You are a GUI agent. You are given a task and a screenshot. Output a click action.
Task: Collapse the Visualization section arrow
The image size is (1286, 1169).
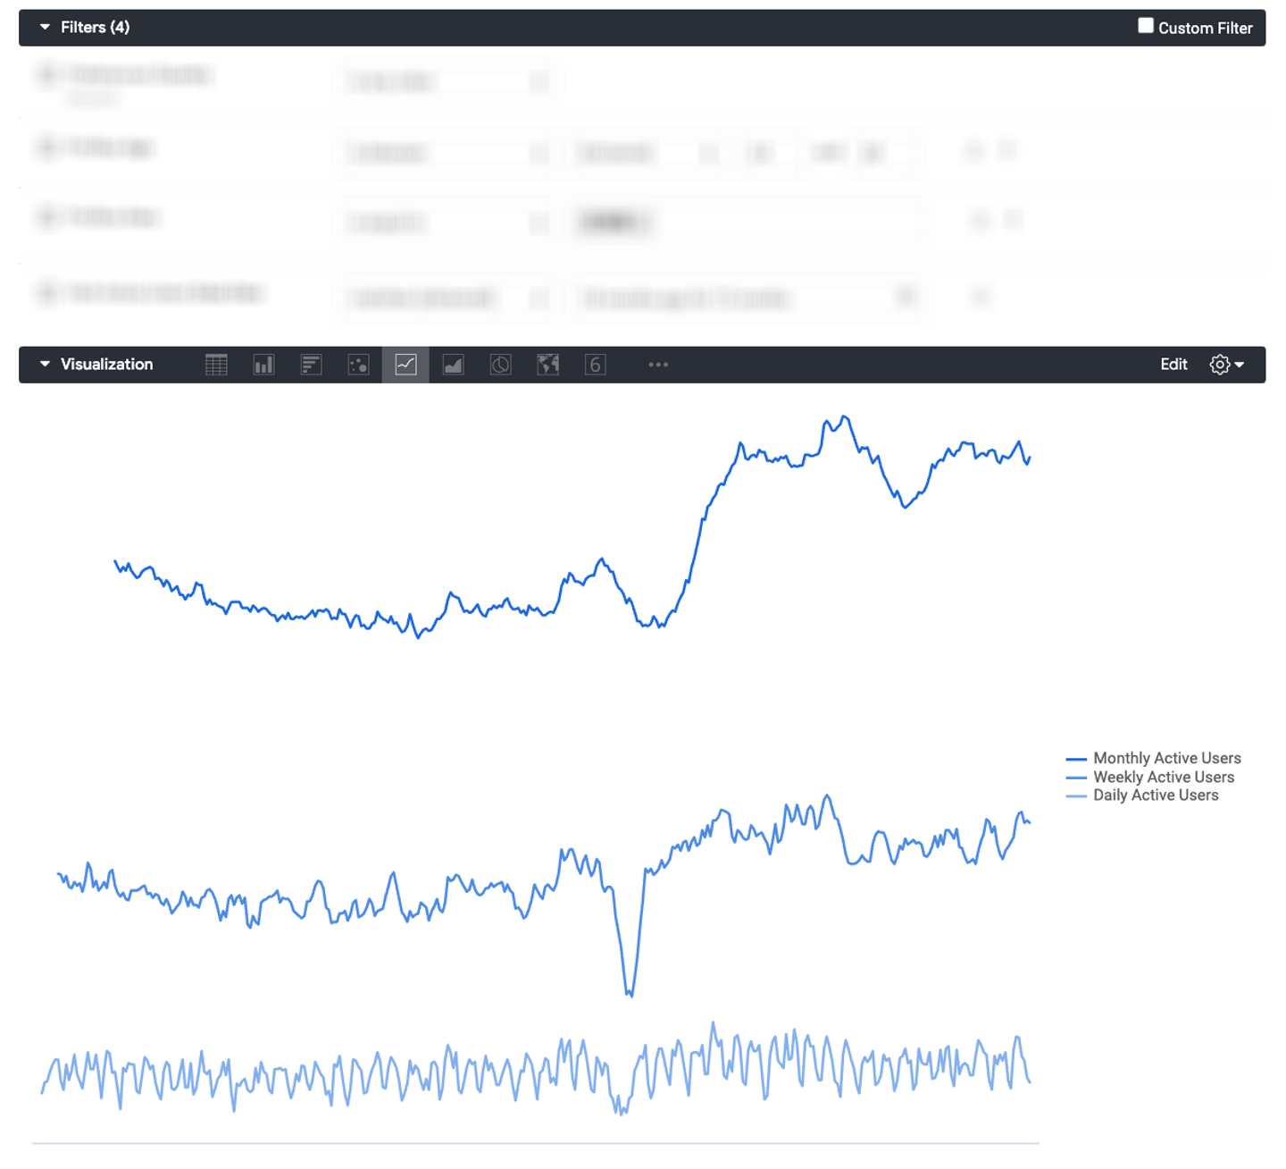click(x=45, y=365)
